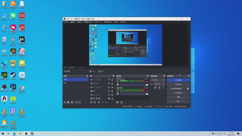Remove the selected source with the trash icon

point(95,102)
